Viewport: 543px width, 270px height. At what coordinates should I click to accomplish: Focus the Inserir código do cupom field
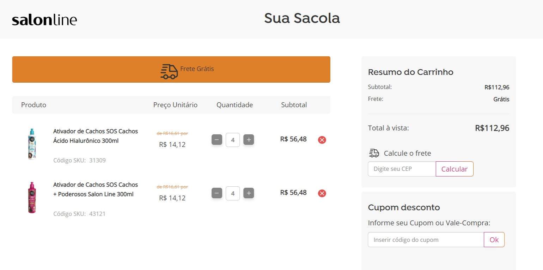coord(426,240)
